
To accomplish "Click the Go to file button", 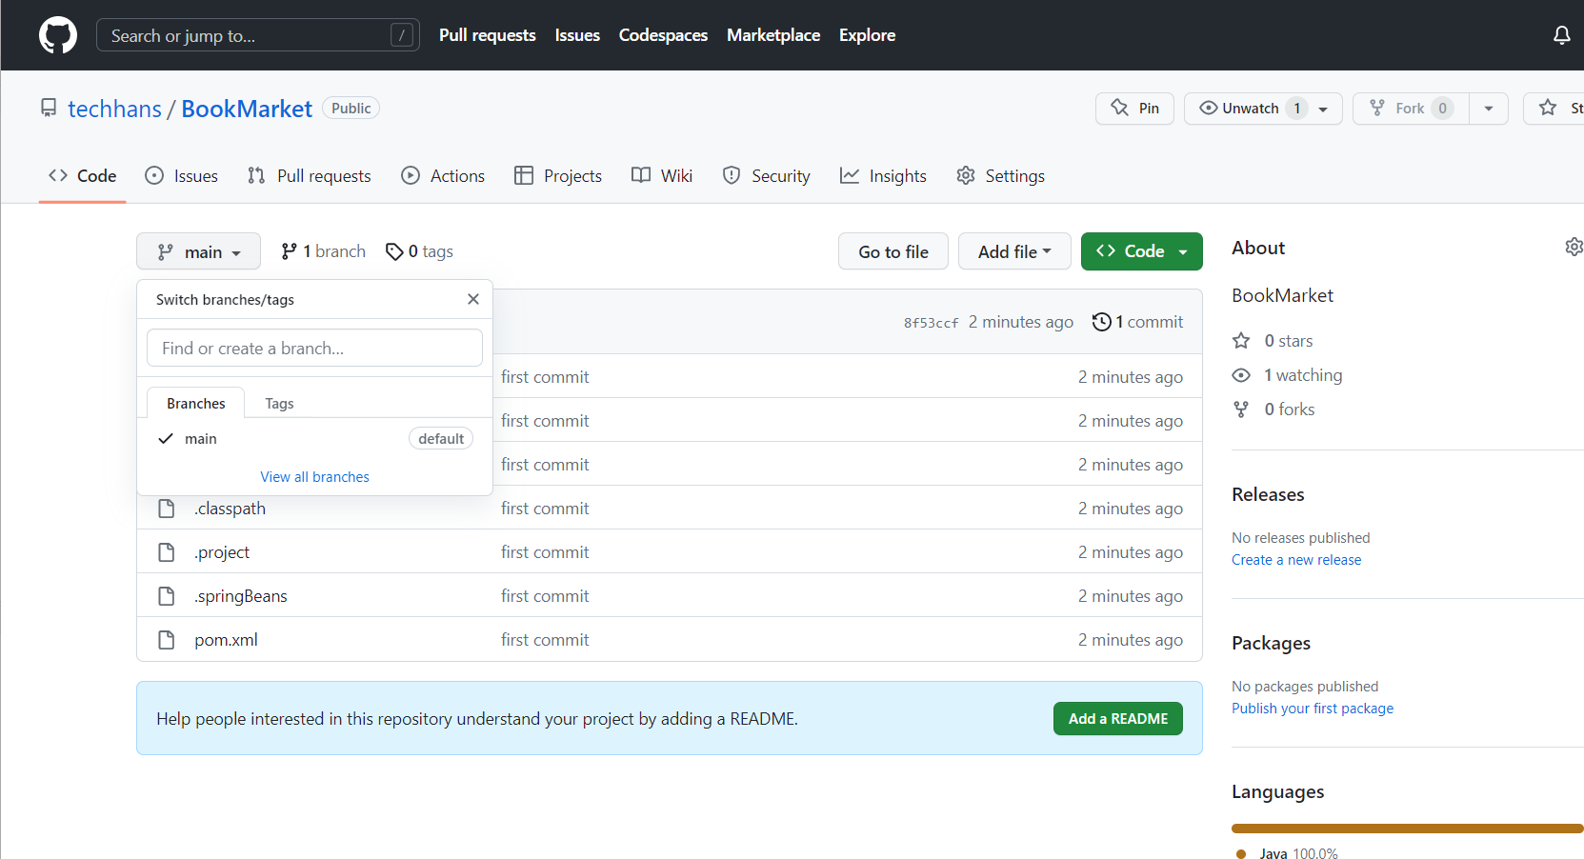I will 893,251.
